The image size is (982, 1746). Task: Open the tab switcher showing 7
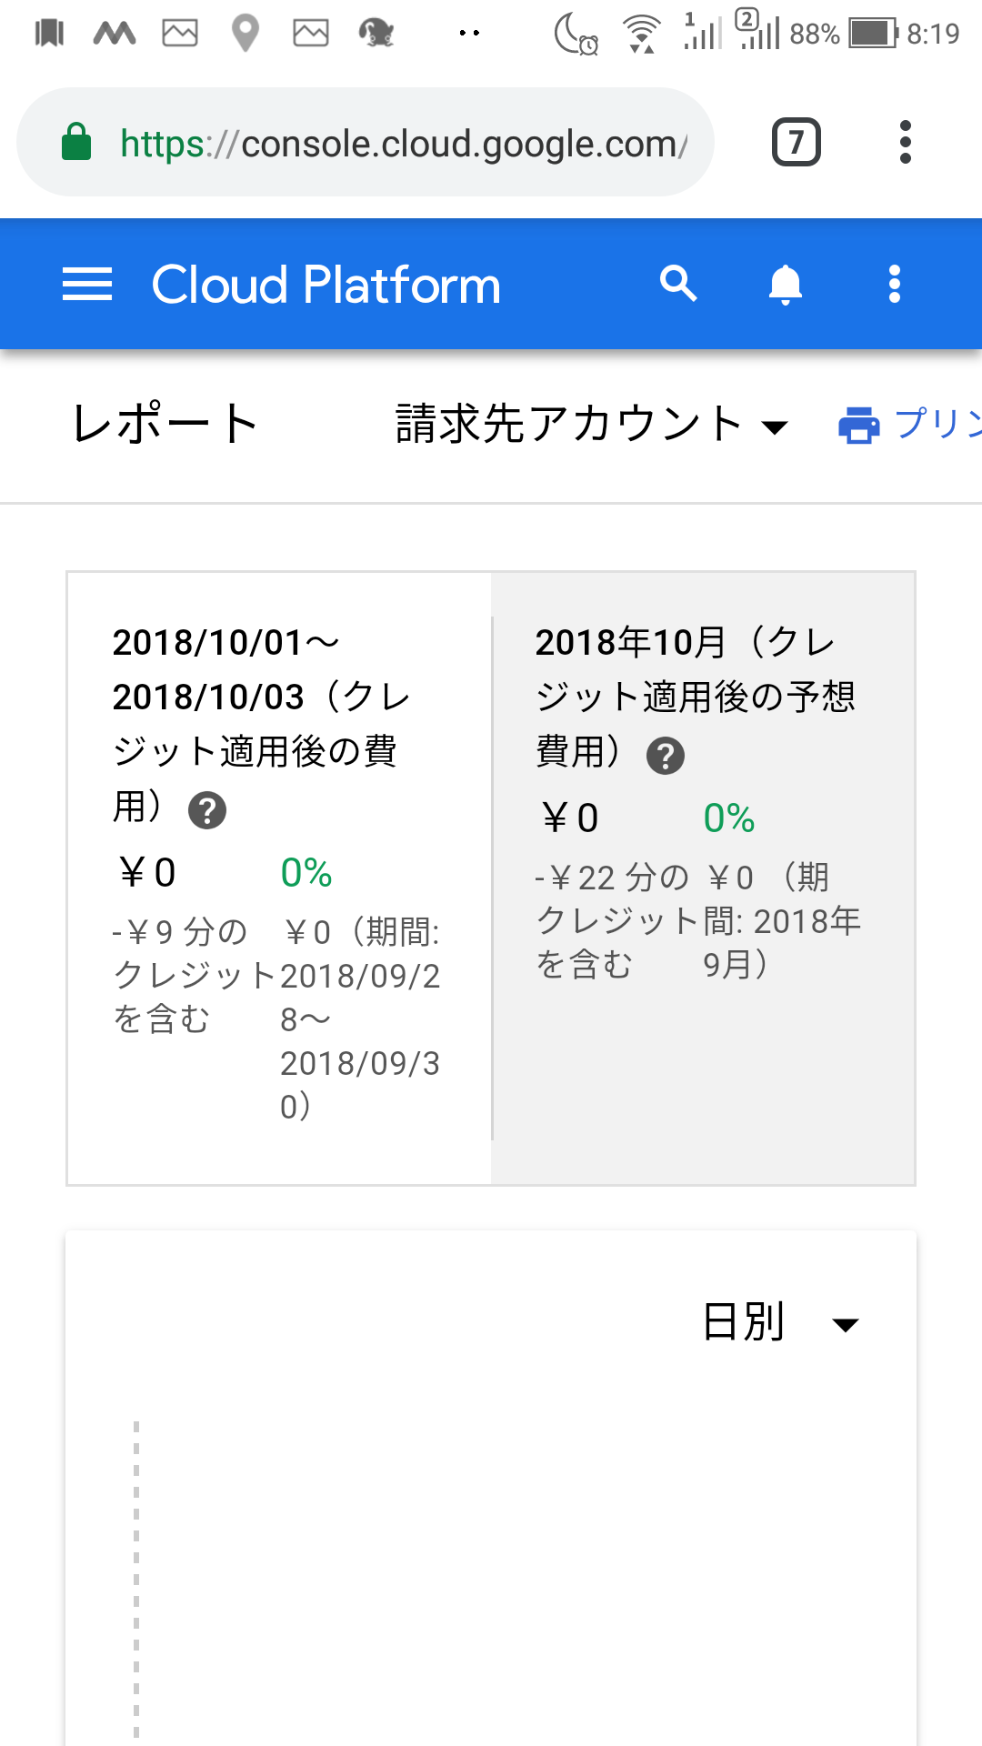[797, 142]
